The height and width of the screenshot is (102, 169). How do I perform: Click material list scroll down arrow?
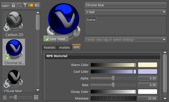38,90
